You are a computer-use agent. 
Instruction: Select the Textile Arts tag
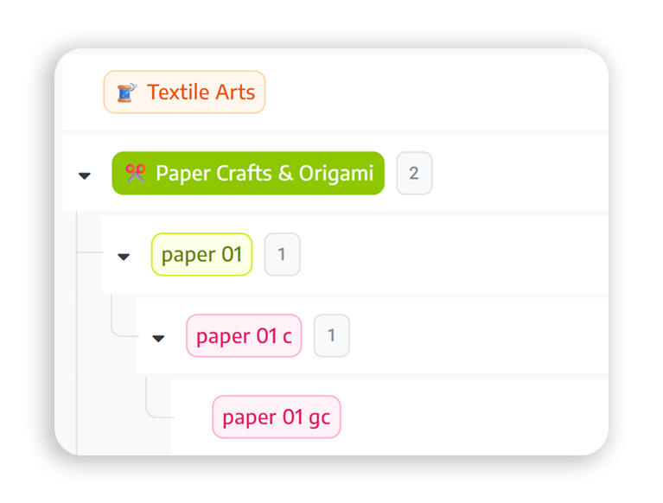(x=201, y=92)
